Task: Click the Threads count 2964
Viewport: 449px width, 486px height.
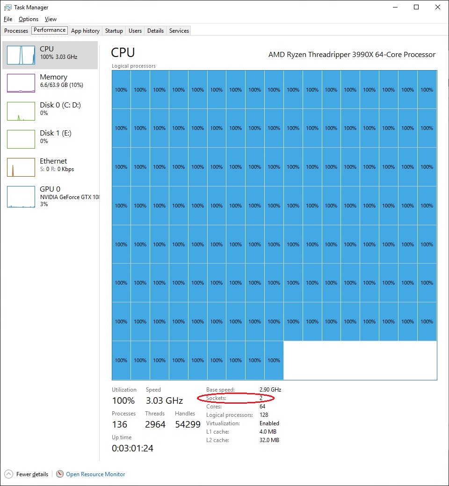Action: point(155,424)
